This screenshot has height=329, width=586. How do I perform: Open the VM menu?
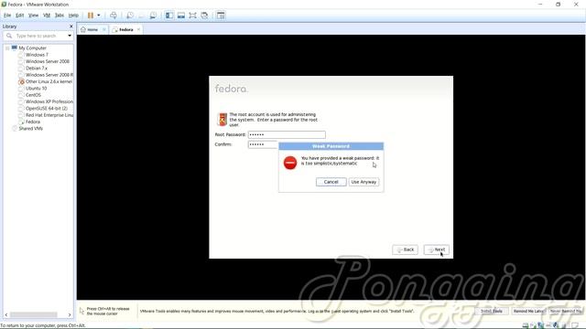coord(47,16)
